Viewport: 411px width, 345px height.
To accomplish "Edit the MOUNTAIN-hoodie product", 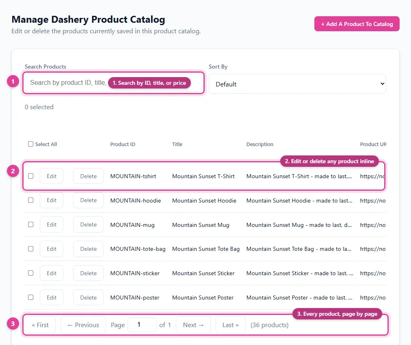I will [x=52, y=200].
